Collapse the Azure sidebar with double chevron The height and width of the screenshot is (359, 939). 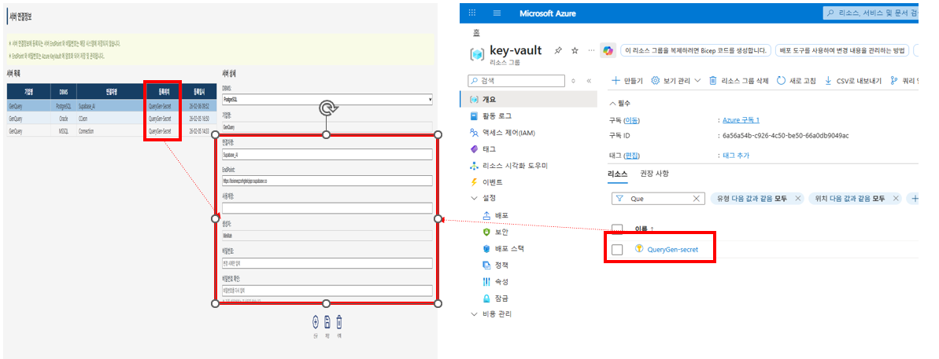[x=589, y=81]
